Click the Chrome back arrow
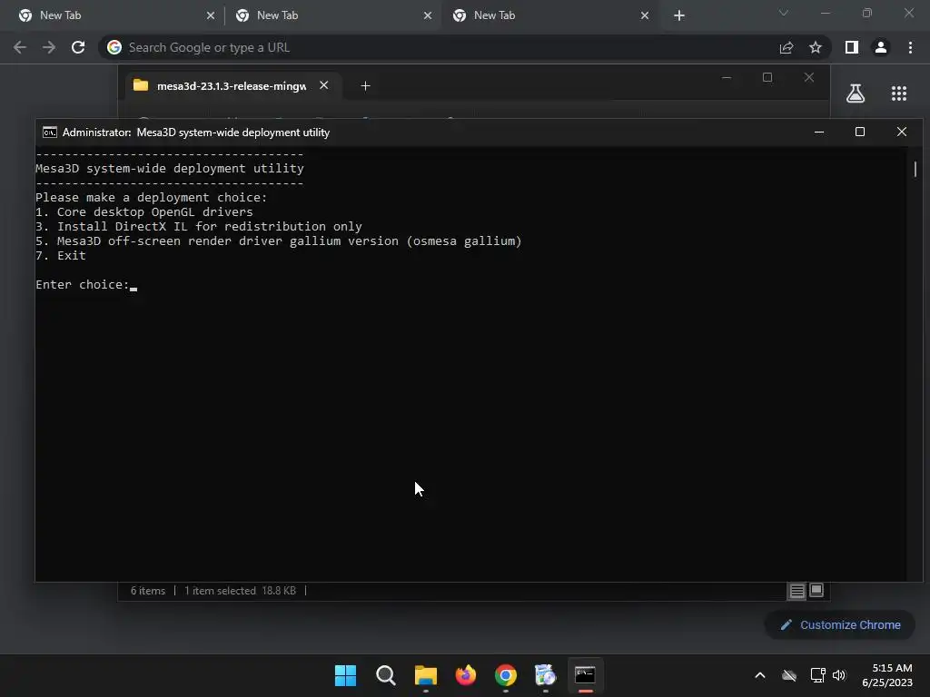Image resolution: width=930 pixels, height=697 pixels. [x=20, y=47]
